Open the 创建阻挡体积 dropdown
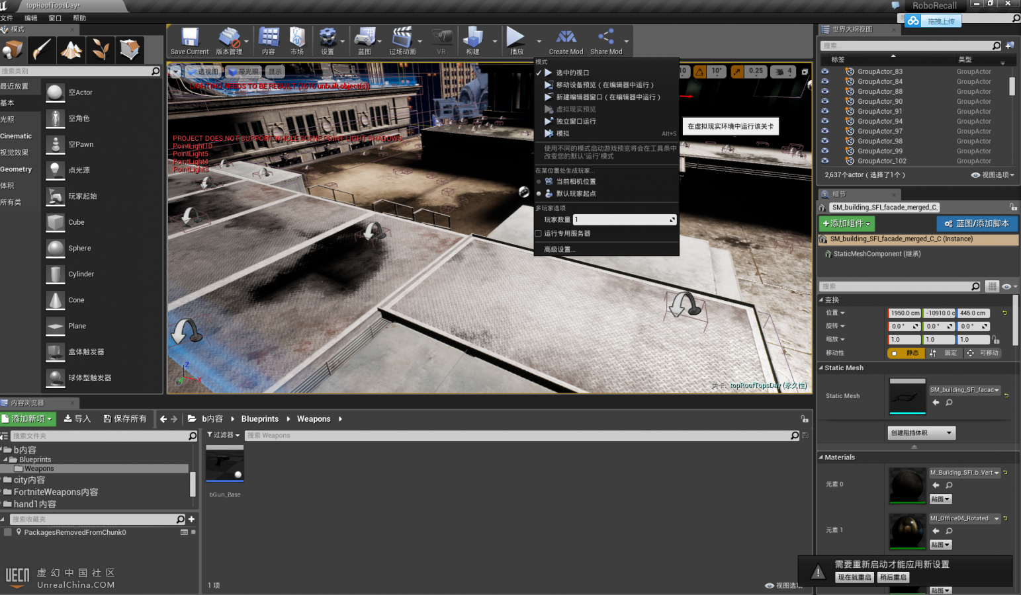Screen dimensions: 1021x595 coord(921,433)
